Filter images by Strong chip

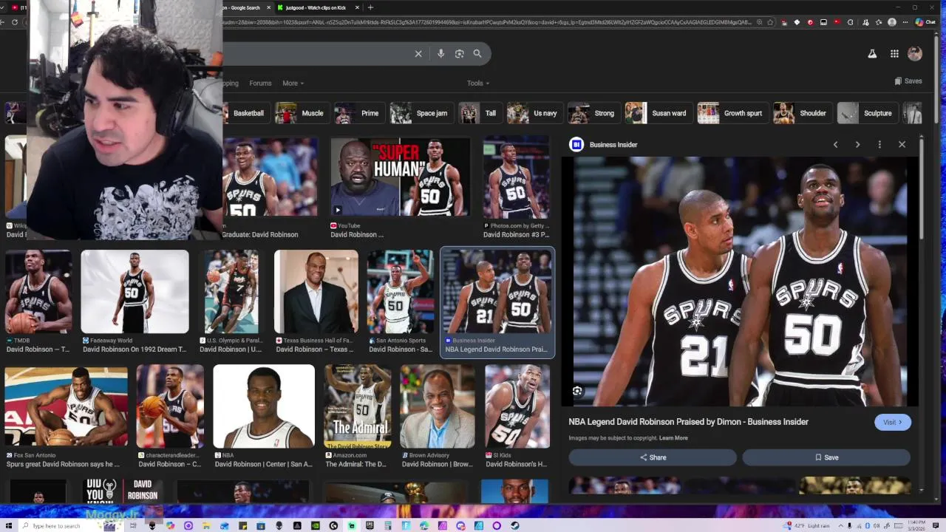pos(593,113)
